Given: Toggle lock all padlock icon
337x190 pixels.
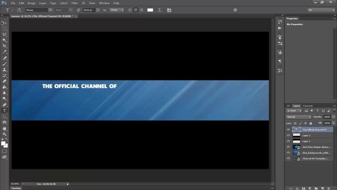Looking at the screenshot, I should click(311, 123).
